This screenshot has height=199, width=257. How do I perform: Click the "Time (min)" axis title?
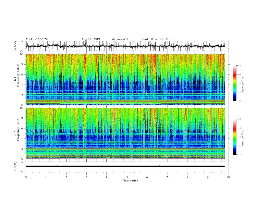(x=130, y=180)
